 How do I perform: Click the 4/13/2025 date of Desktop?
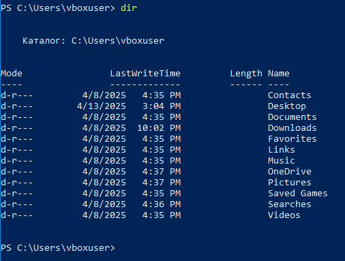[102, 106]
